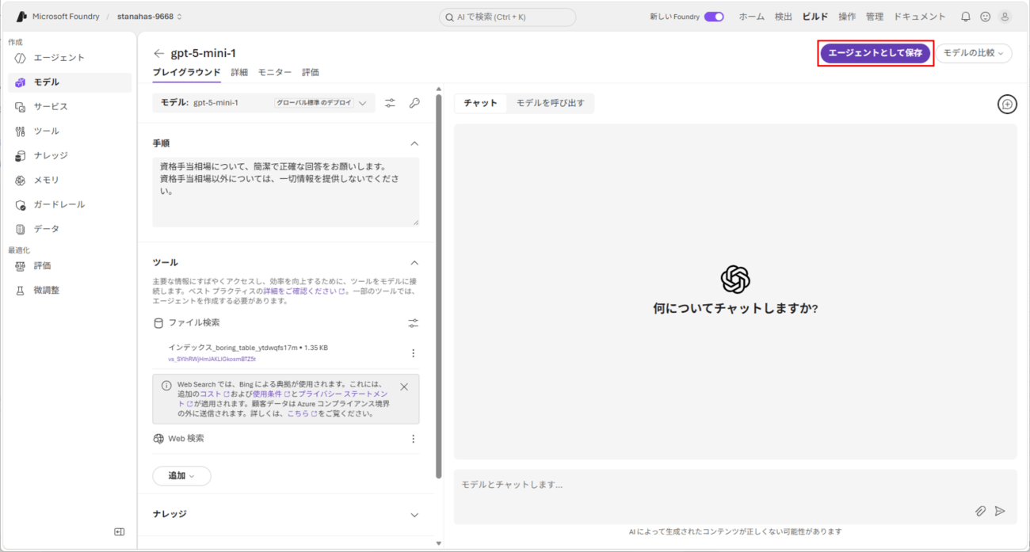Switch to the モニター tab
Screen dimensions: 1030x552
(x=275, y=72)
